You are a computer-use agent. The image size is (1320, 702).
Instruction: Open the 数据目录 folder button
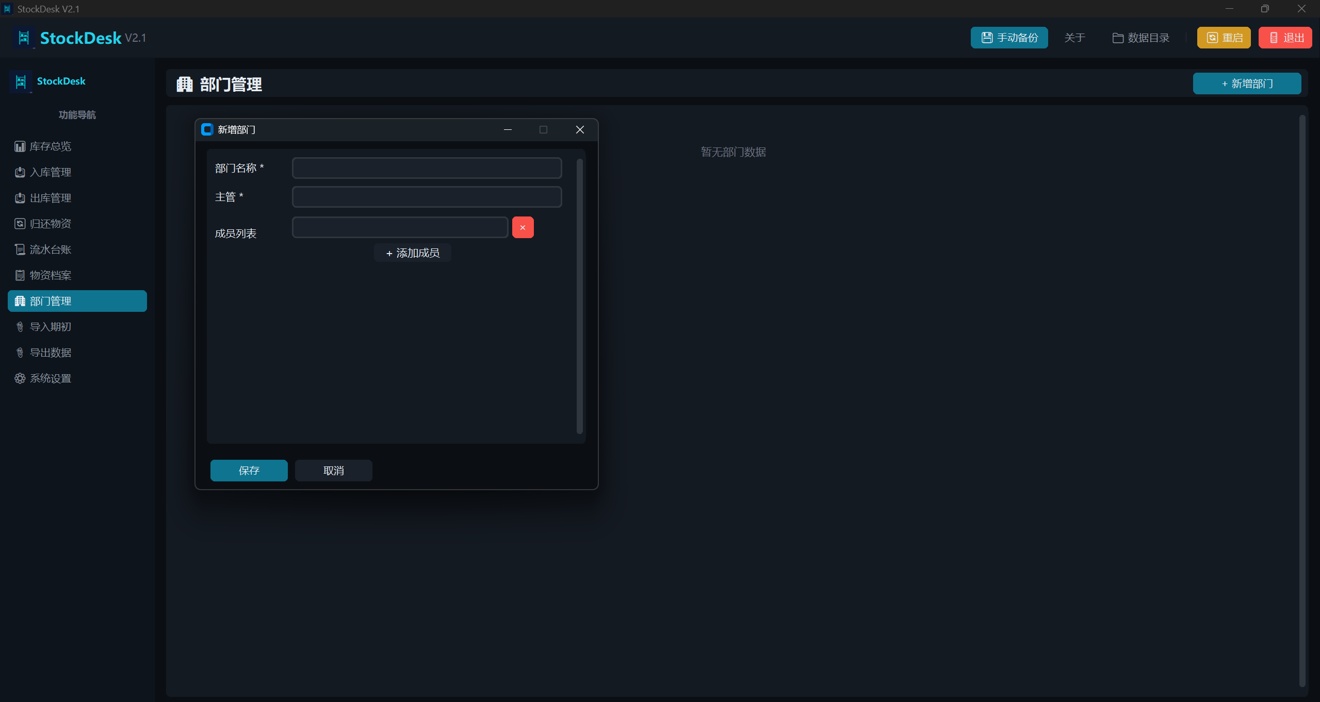click(x=1140, y=38)
